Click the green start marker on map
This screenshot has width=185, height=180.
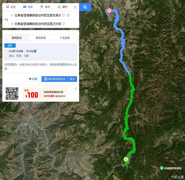point(126,160)
